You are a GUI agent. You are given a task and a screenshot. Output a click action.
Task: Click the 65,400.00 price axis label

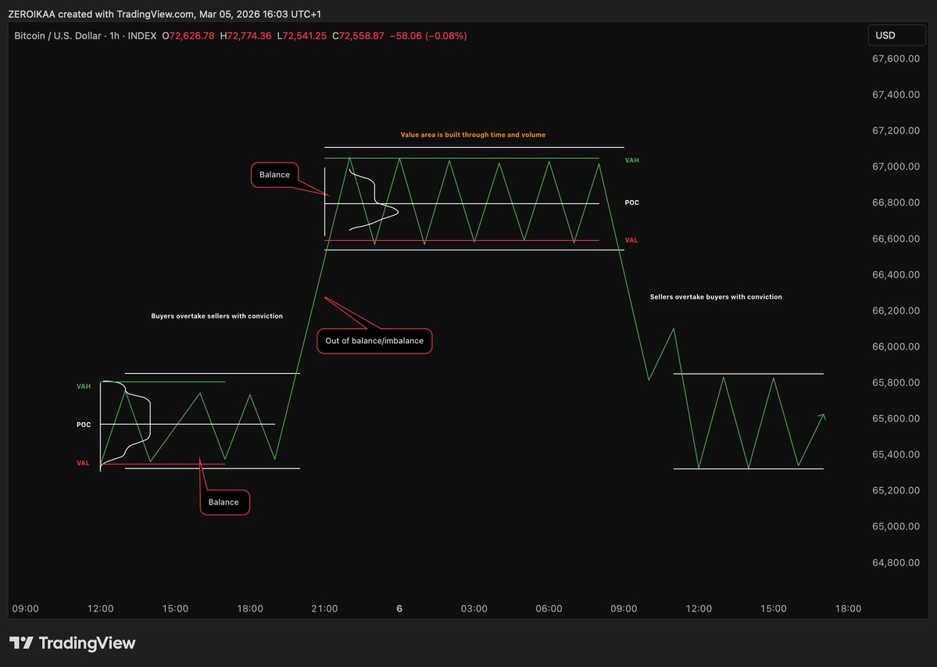896,454
